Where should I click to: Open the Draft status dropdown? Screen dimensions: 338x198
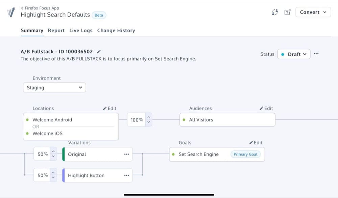click(x=294, y=54)
